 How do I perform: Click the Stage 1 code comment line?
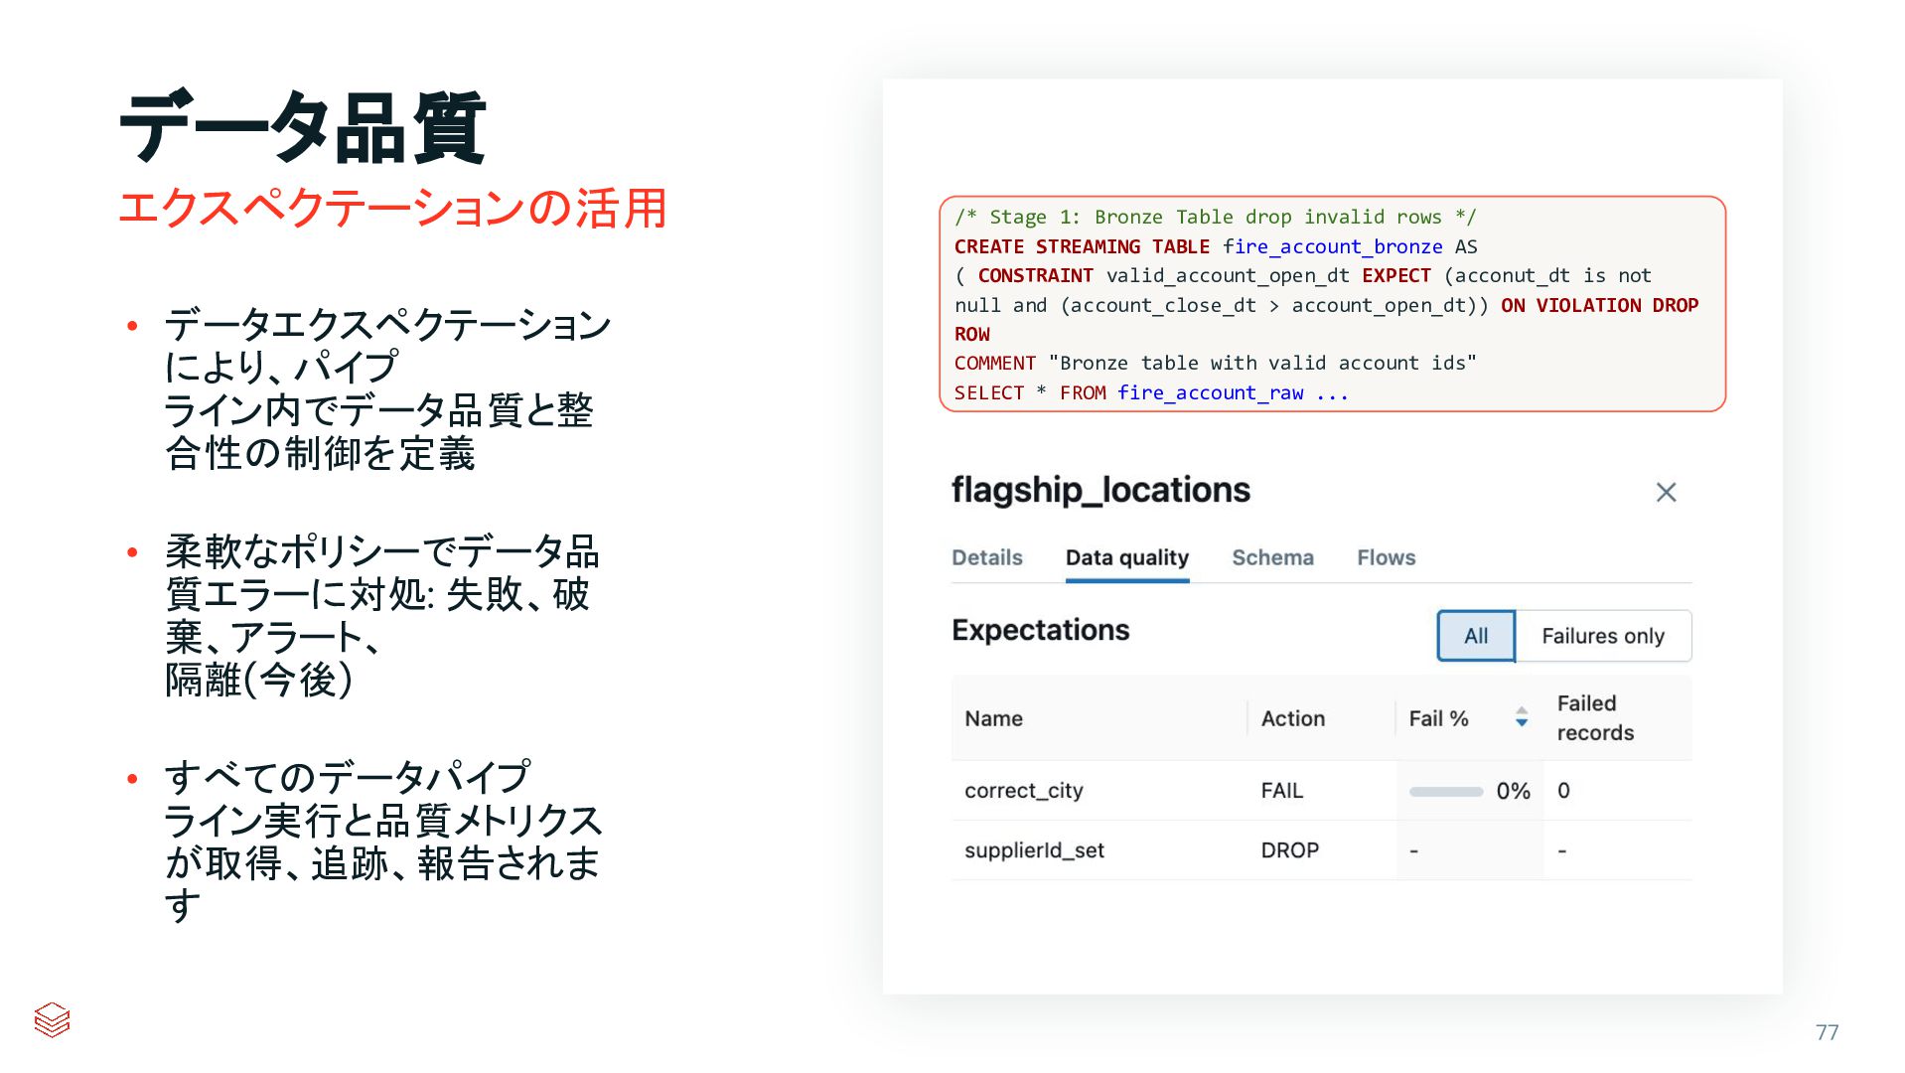pos(1215,217)
